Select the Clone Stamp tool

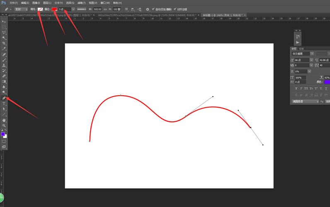(x=4, y=65)
